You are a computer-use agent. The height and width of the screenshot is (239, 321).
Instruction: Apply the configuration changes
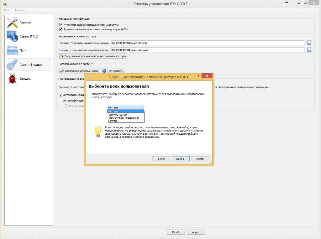point(195,232)
